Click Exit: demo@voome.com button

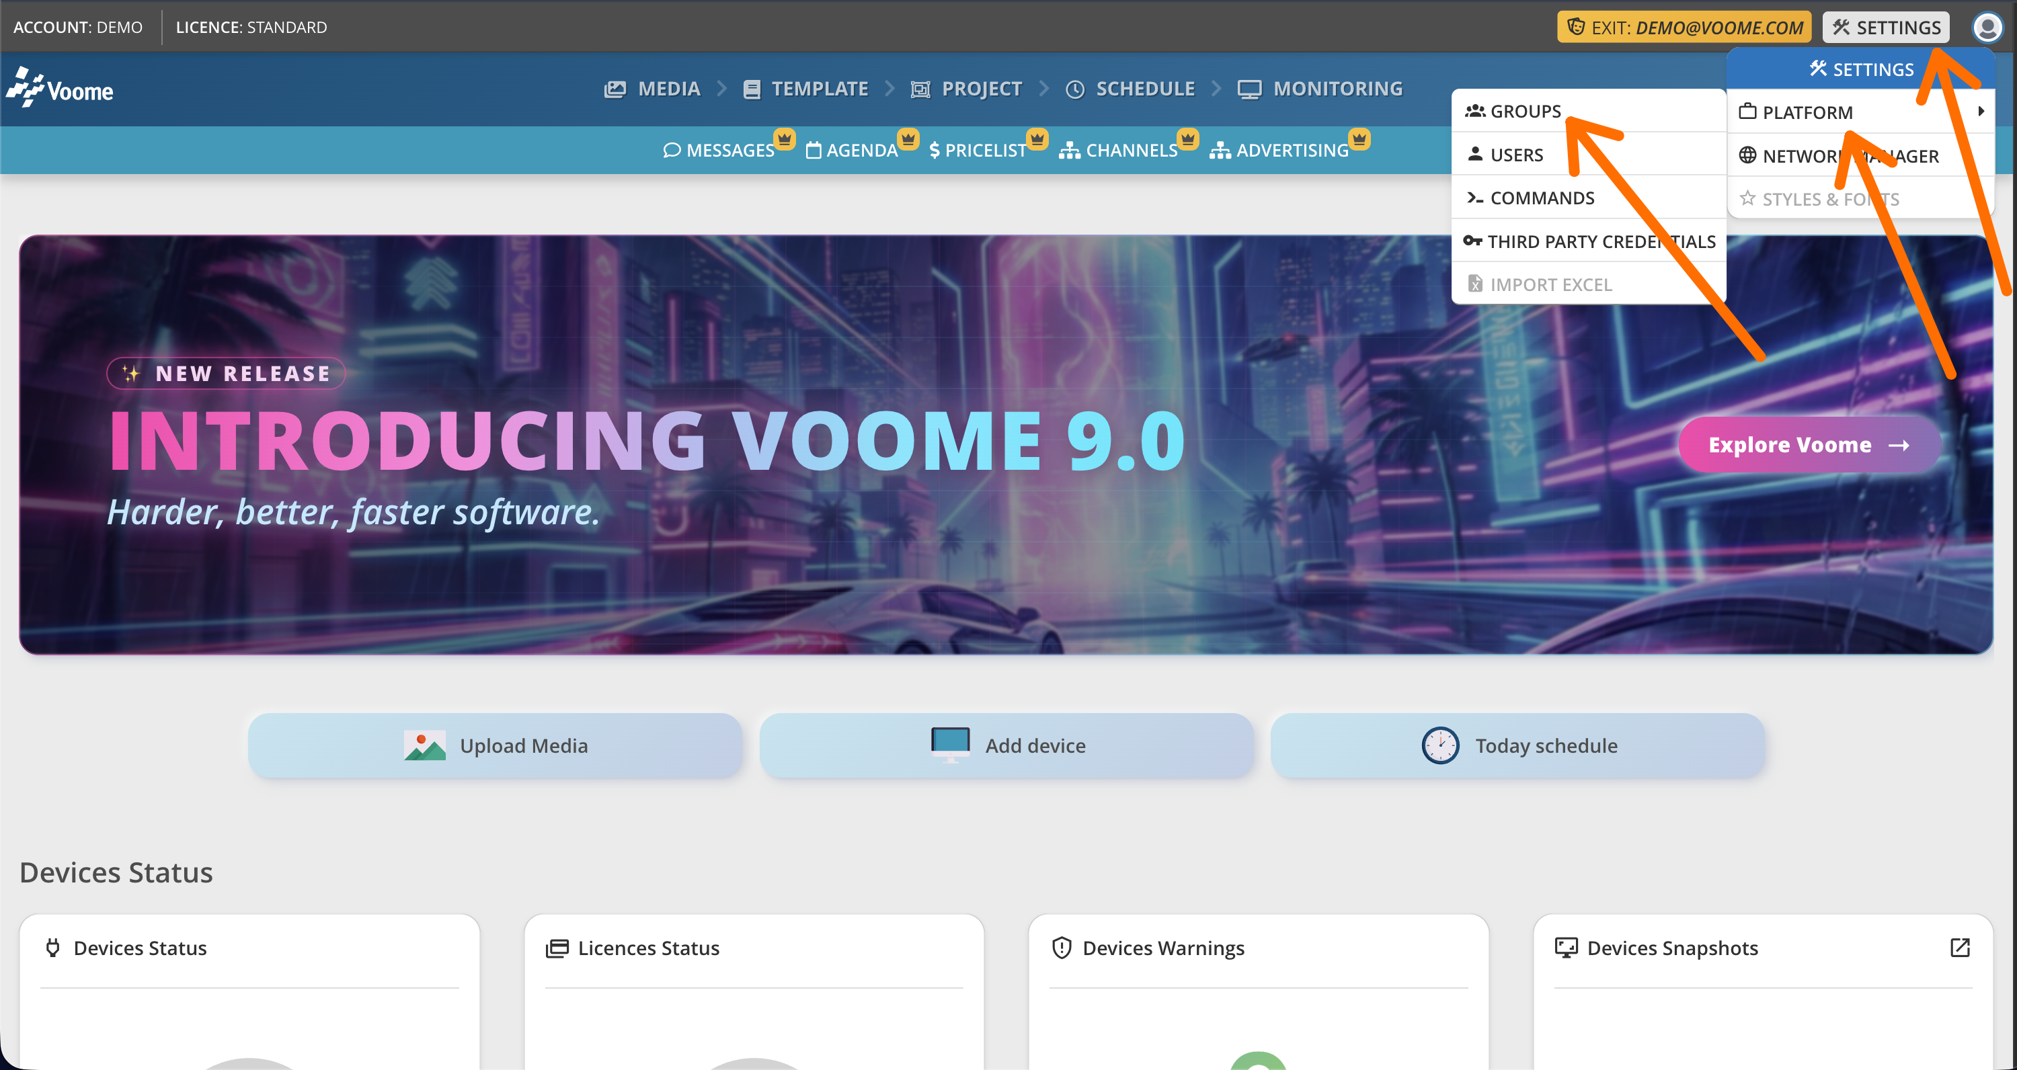point(1684,28)
